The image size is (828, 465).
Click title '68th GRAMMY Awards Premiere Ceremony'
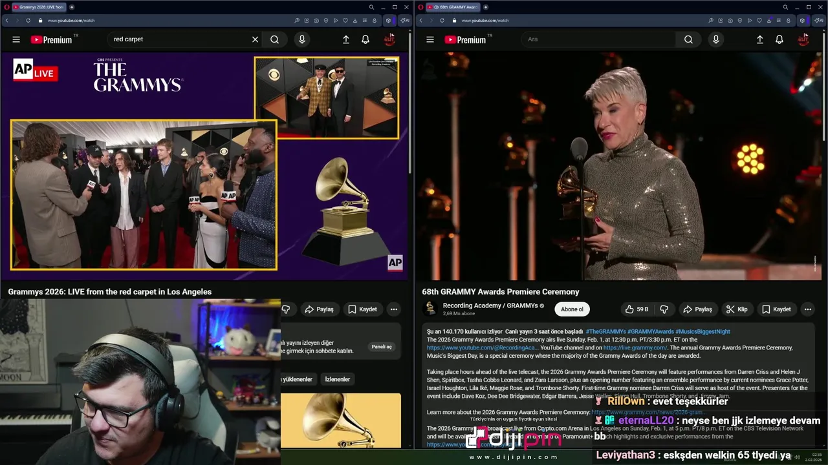tap(501, 292)
